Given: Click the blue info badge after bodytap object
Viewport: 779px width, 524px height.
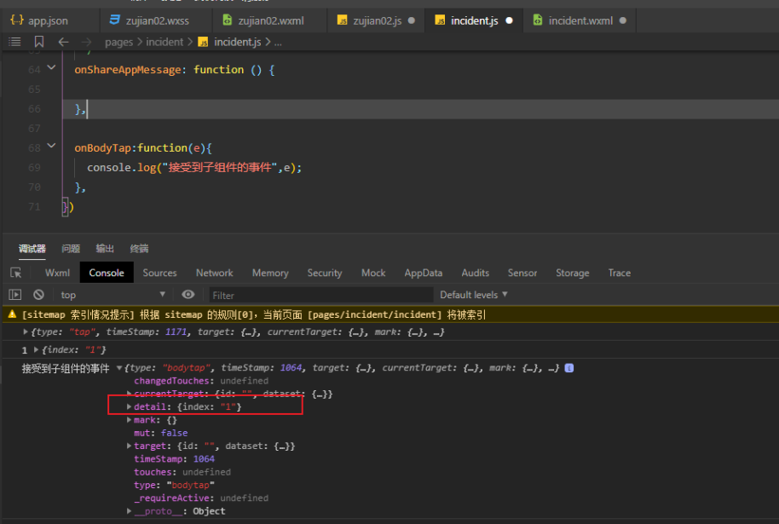Looking at the screenshot, I should (x=569, y=368).
